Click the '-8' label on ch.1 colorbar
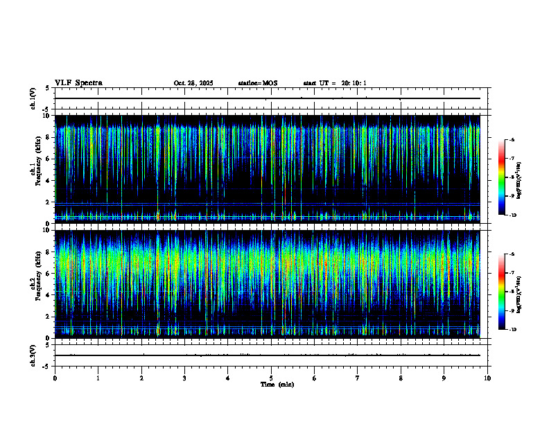Screen dimensions: 549x424 click(512, 177)
